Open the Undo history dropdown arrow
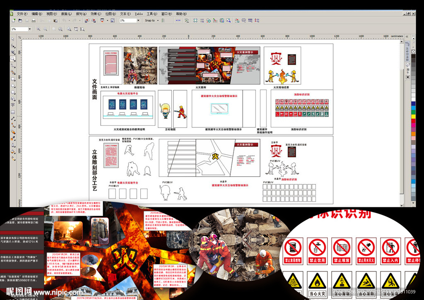The width and height of the screenshot is (424, 300). click(69, 21)
